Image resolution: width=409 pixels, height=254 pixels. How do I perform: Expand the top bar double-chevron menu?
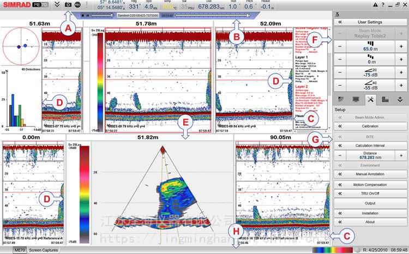click(x=56, y=4)
